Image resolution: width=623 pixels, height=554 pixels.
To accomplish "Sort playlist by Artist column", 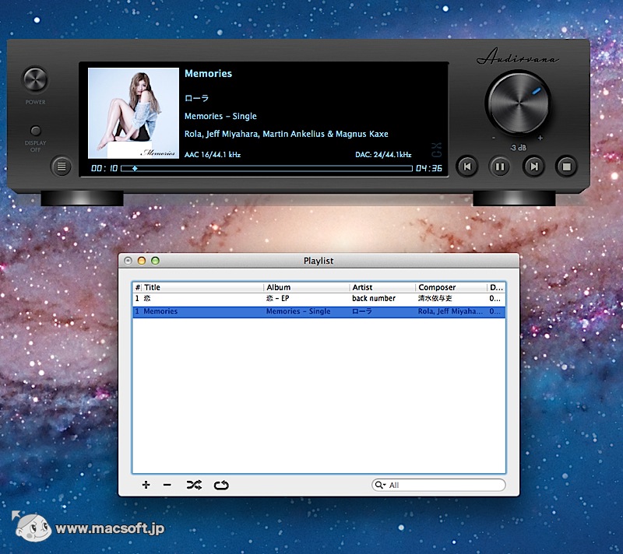I will 382,287.
